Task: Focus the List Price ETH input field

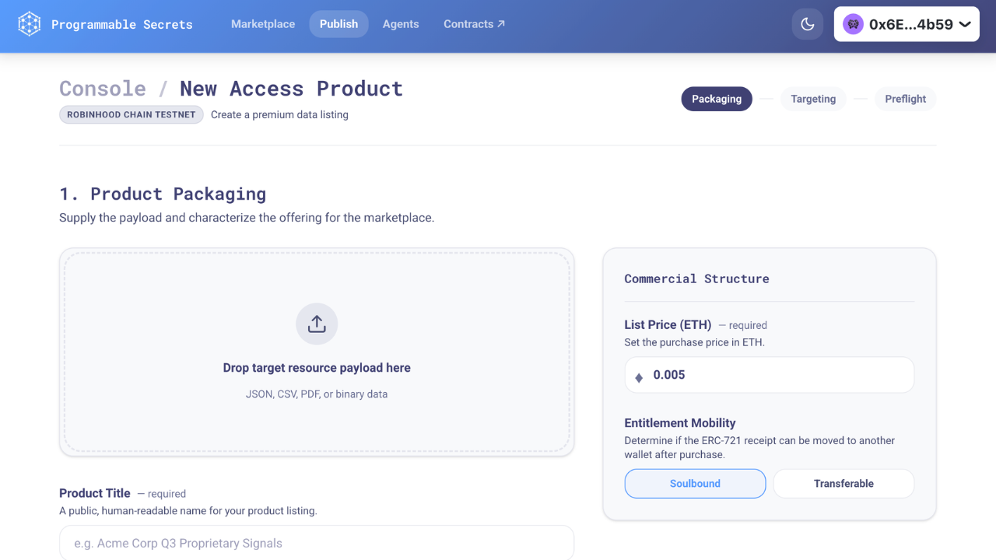Action: (778, 375)
